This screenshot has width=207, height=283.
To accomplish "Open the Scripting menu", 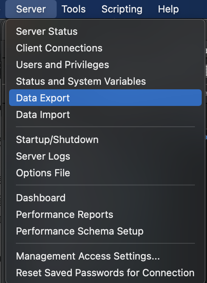I will 122,9.
